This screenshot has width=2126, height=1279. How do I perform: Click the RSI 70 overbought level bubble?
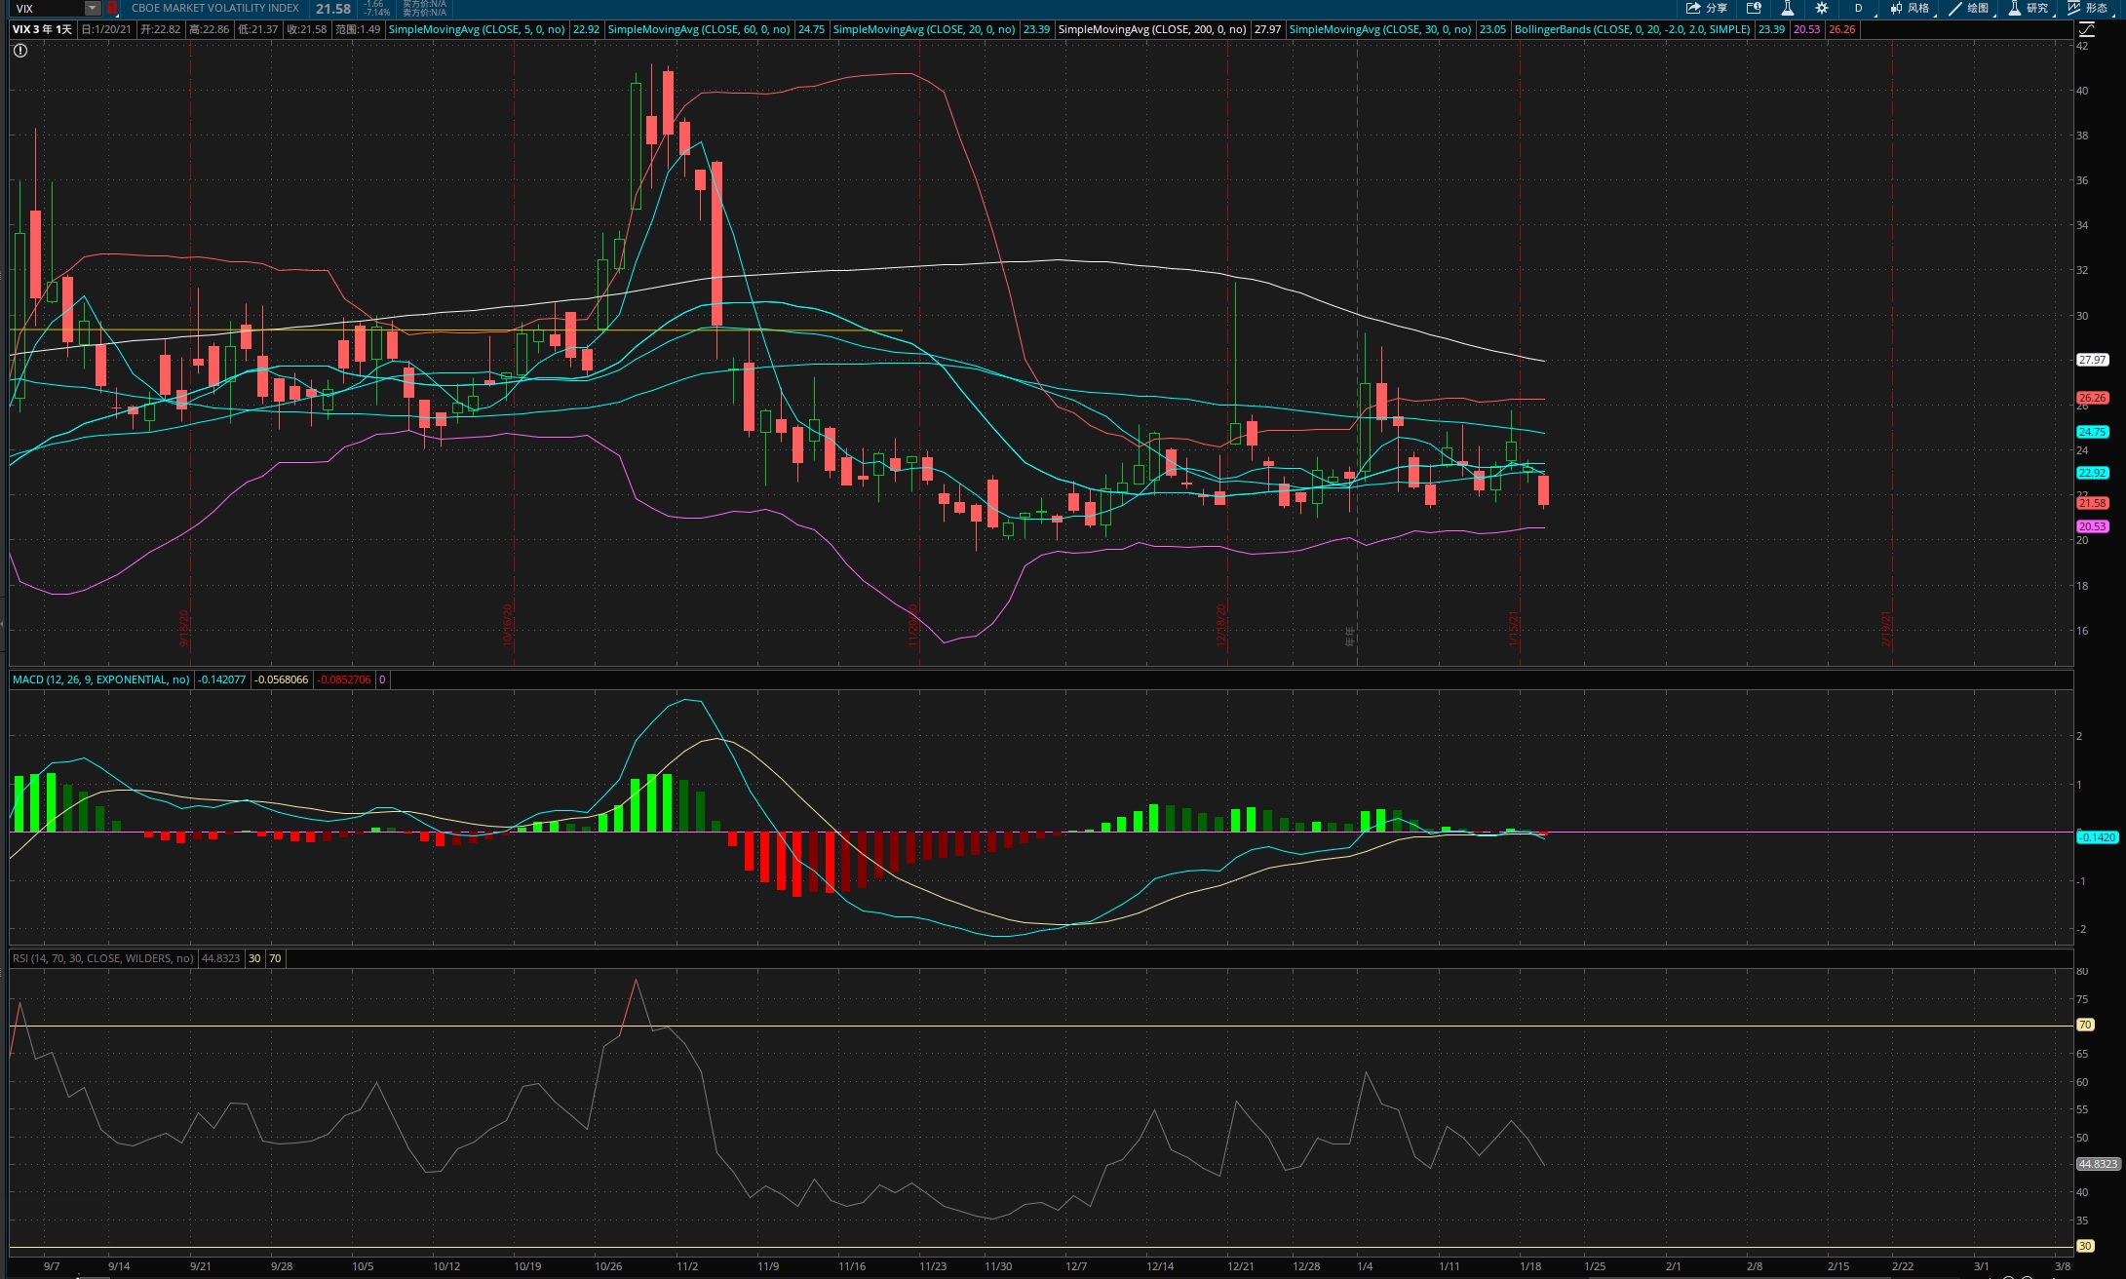coord(2085,1025)
